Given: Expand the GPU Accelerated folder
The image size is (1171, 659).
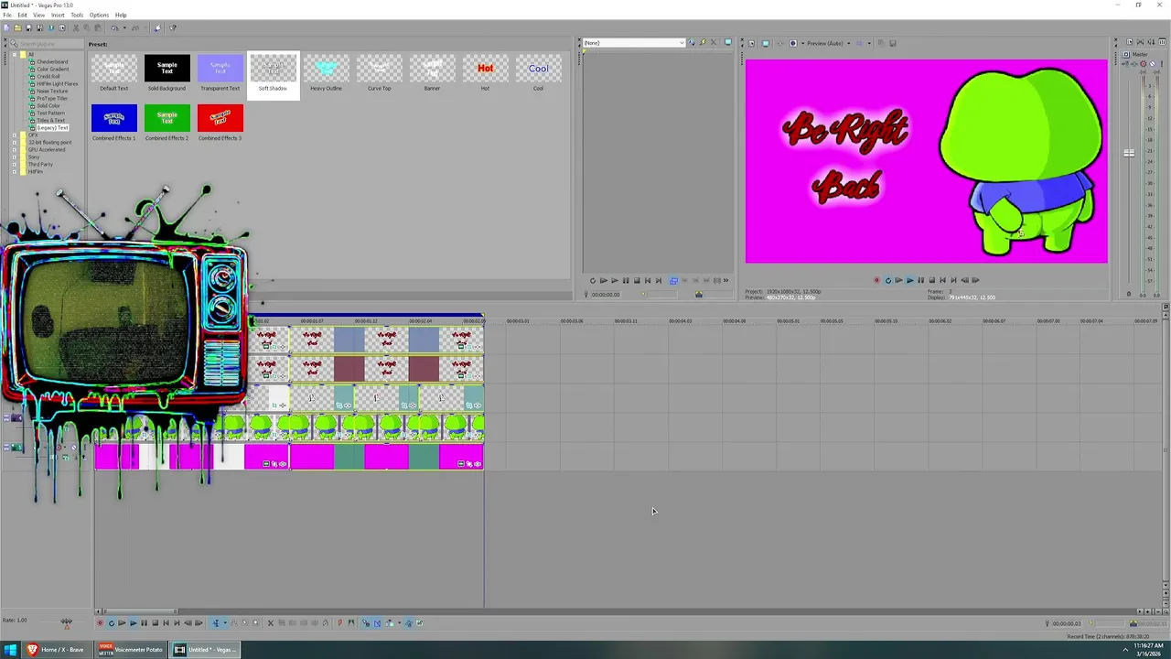Looking at the screenshot, I should click(x=14, y=149).
